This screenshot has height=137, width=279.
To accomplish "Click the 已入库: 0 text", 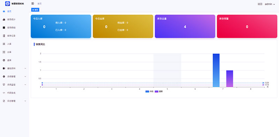I will (x=61, y=30).
